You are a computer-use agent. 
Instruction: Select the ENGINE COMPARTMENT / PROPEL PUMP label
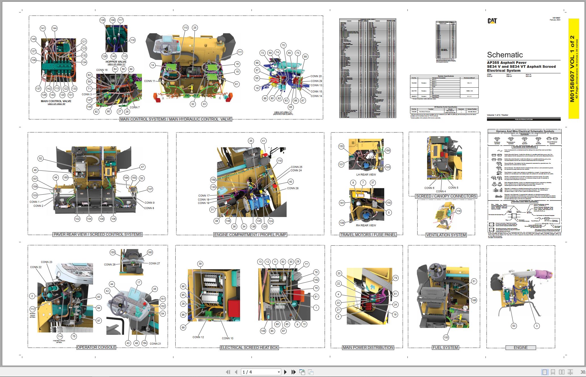click(250, 235)
